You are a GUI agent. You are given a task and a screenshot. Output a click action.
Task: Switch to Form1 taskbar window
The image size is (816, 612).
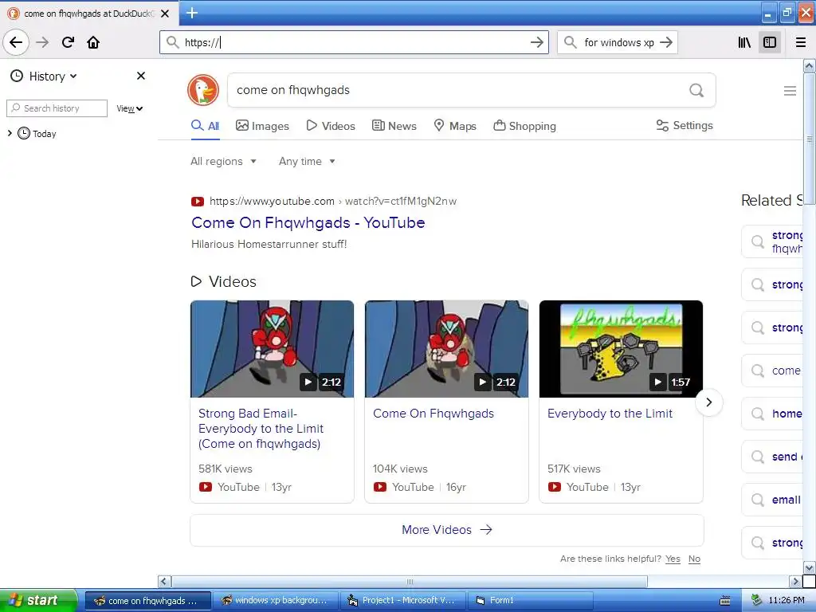coord(530,601)
